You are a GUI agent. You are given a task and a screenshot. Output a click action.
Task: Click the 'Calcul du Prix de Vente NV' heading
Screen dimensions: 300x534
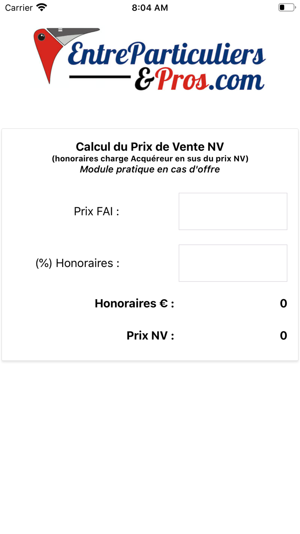[x=150, y=146]
